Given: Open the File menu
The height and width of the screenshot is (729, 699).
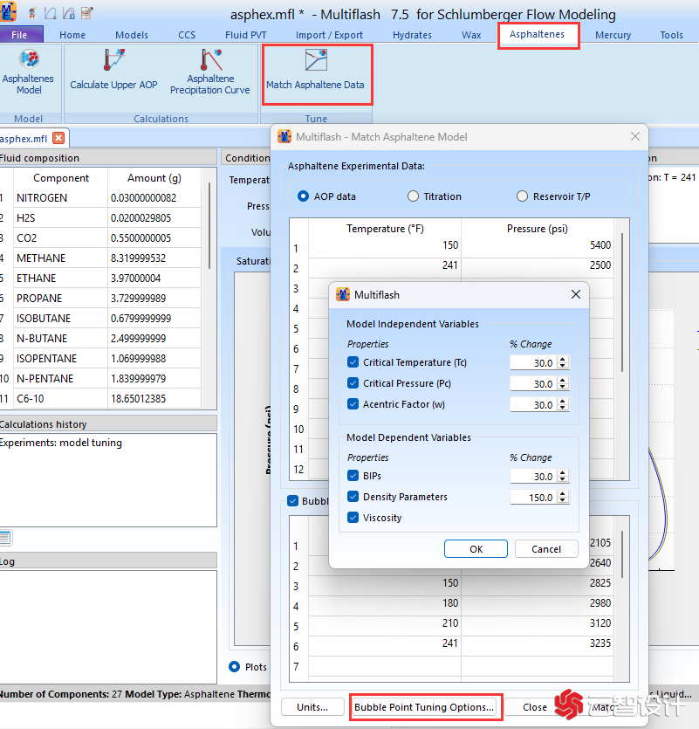Looking at the screenshot, I should click(x=19, y=35).
